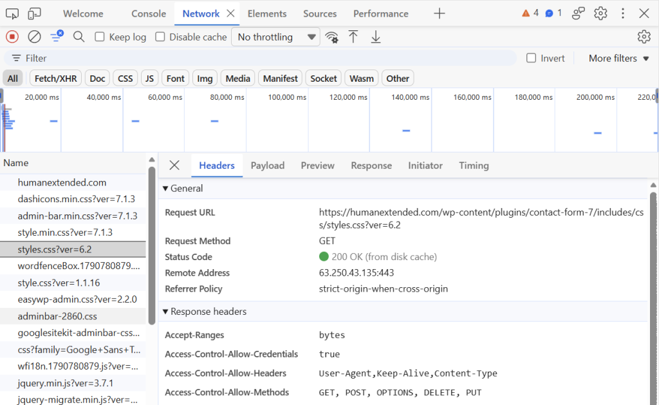Image resolution: width=659 pixels, height=405 pixels.
Task: Open the Response details tab
Action: click(x=371, y=165)
